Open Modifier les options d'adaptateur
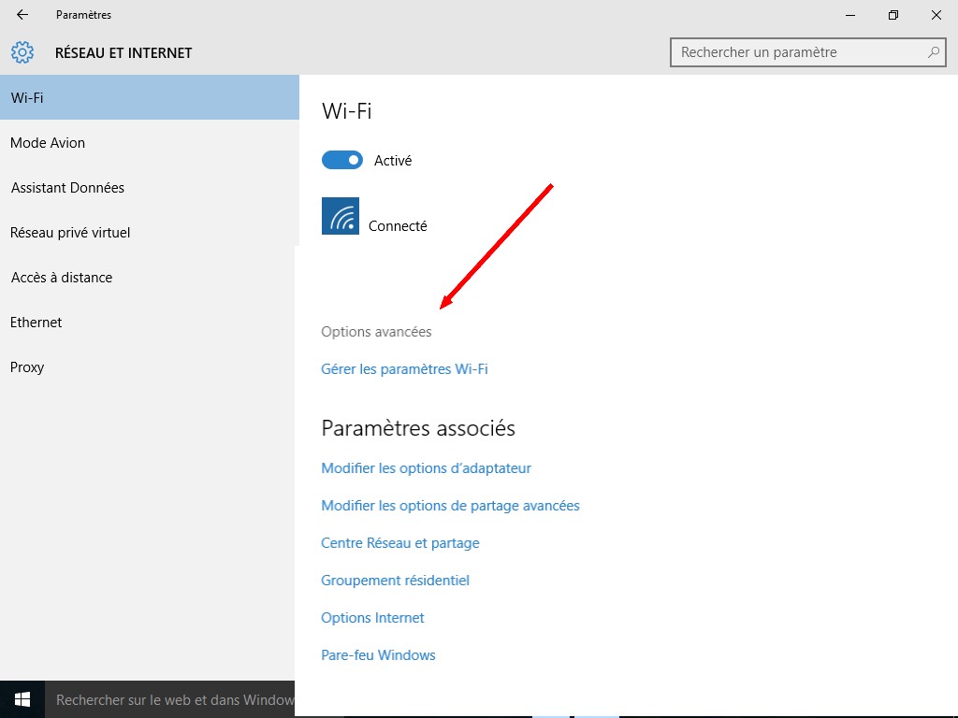Screen dimensions: 958x718 [426, 468]
